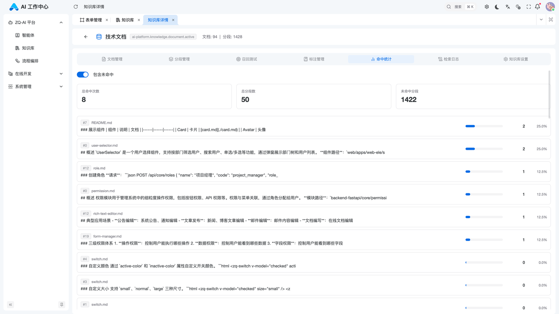Refresh the page with the reload icon
The image size is (559, 314).
click(x=76, y=7)
